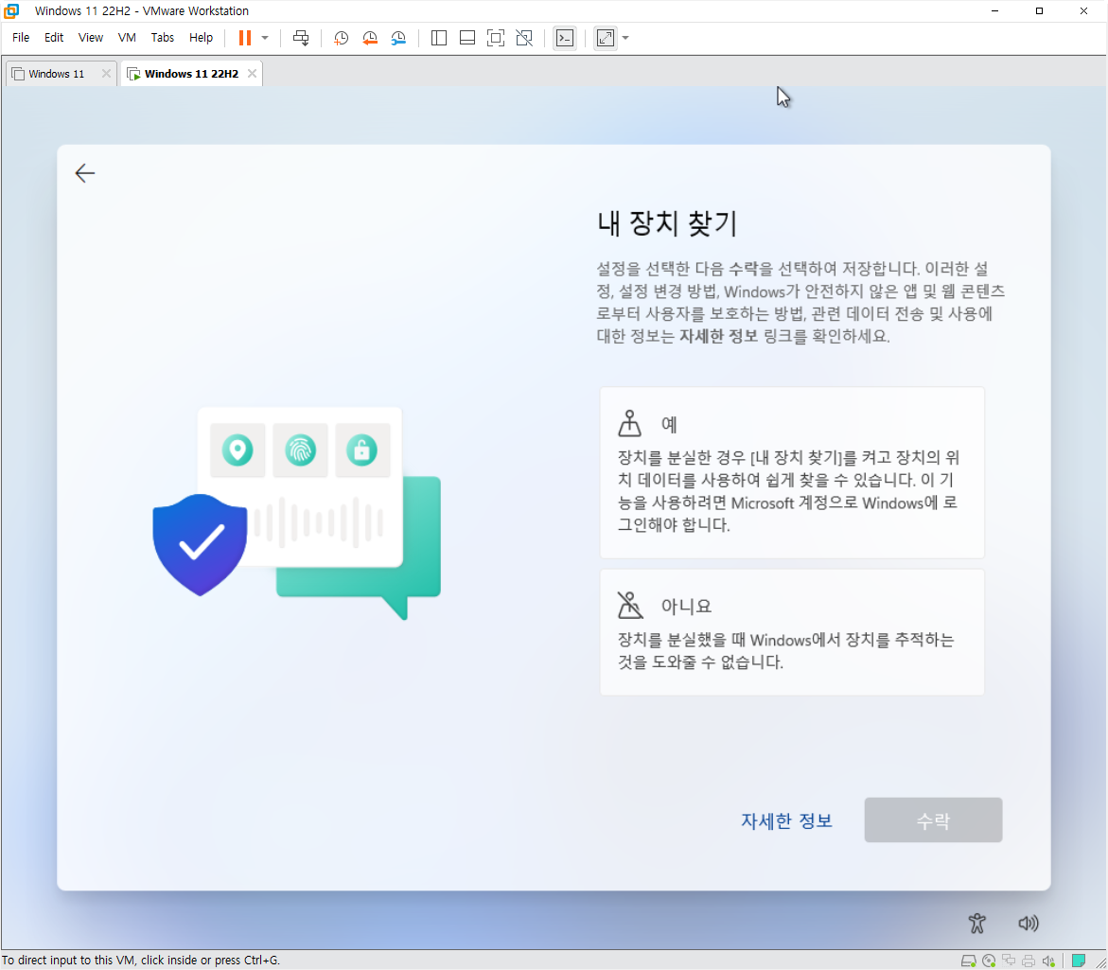The width and height of the screenshot is (1108, 970).
Task: Open the View menu
Action: pyautogui.click(x=91, y=38)
